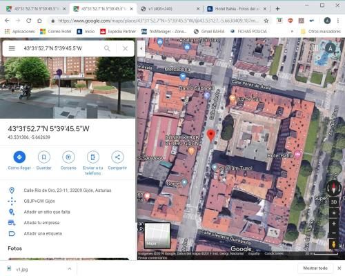Open the Expedia Partner bookmark

[118, 31]
